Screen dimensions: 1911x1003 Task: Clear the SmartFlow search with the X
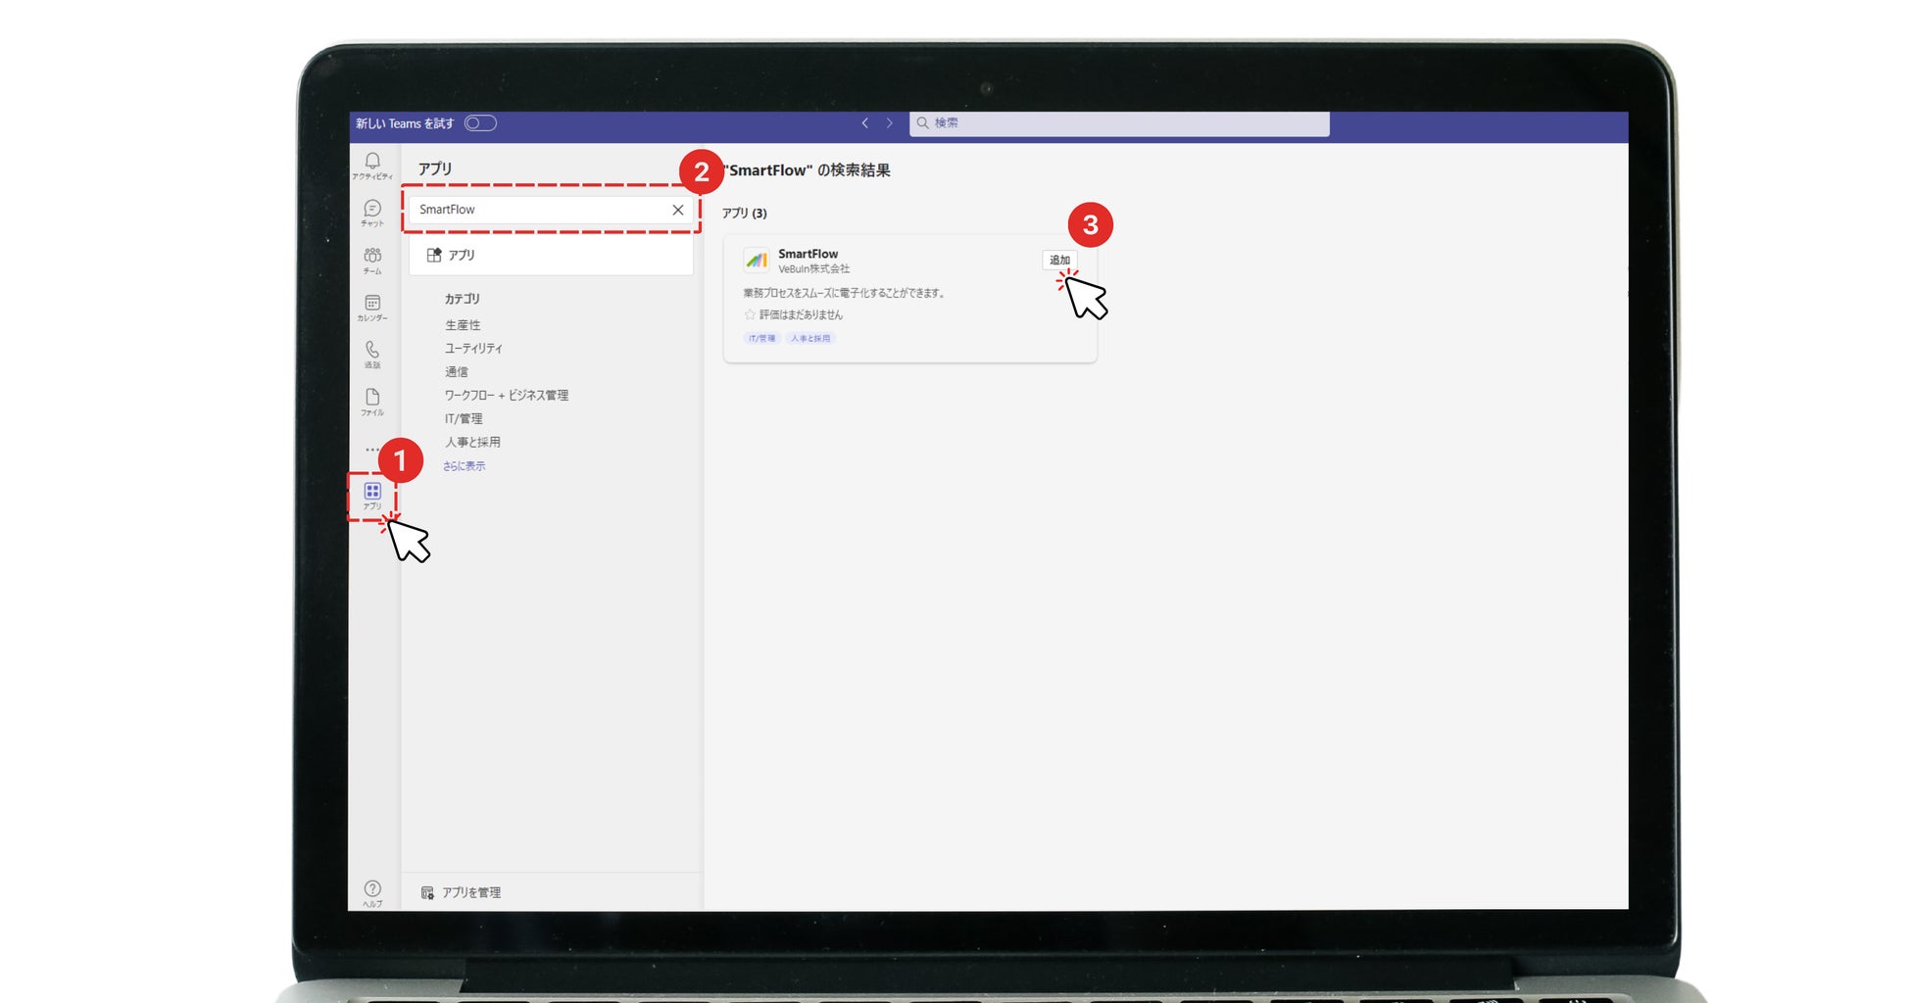click(x=678, y=210)
